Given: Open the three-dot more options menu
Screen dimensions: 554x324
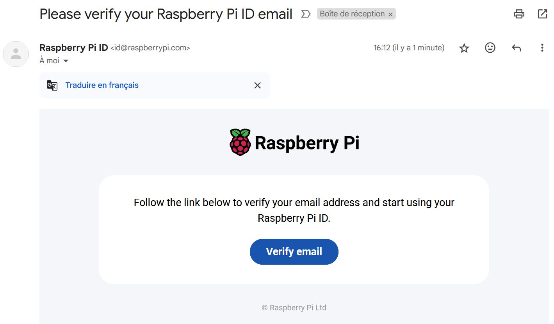Looking at the screenshot, I should coord(542,48).
